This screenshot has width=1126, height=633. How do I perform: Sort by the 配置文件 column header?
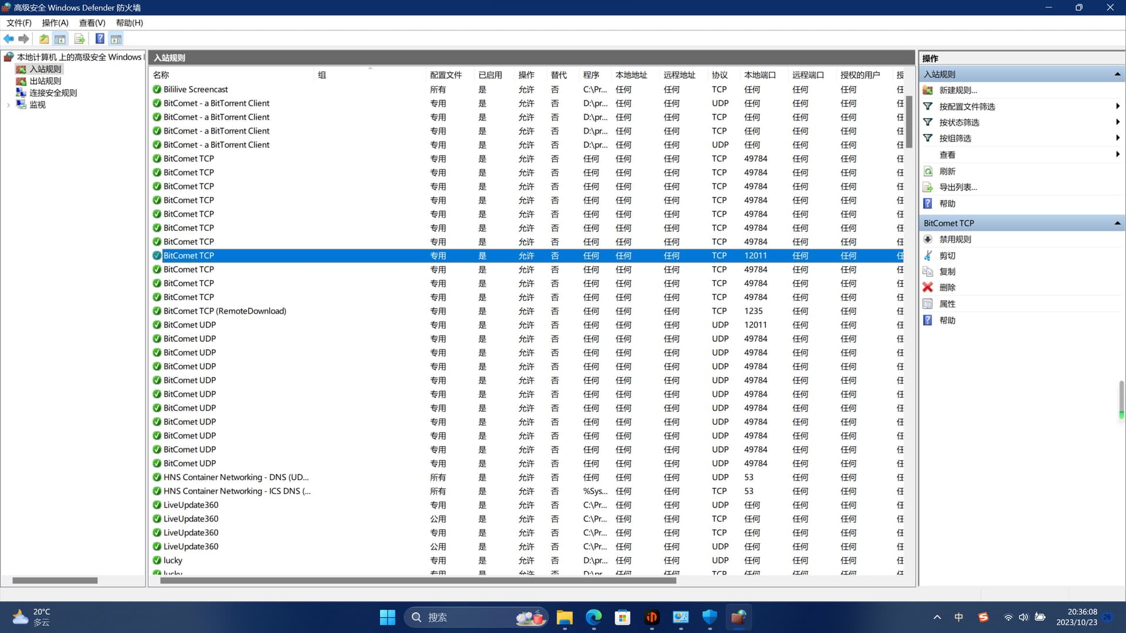click(x=450, y=75)
